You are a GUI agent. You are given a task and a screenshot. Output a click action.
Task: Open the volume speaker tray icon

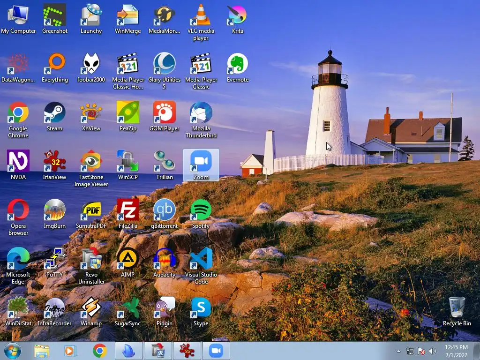click(432, 352)
